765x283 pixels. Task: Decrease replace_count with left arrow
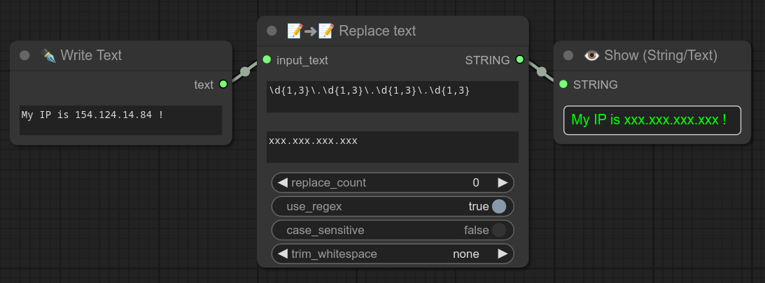(283, 183)
